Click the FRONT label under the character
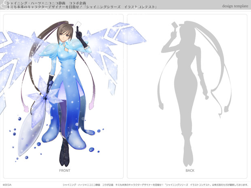Viewport: 251px width, 188px height. (65, 171)
